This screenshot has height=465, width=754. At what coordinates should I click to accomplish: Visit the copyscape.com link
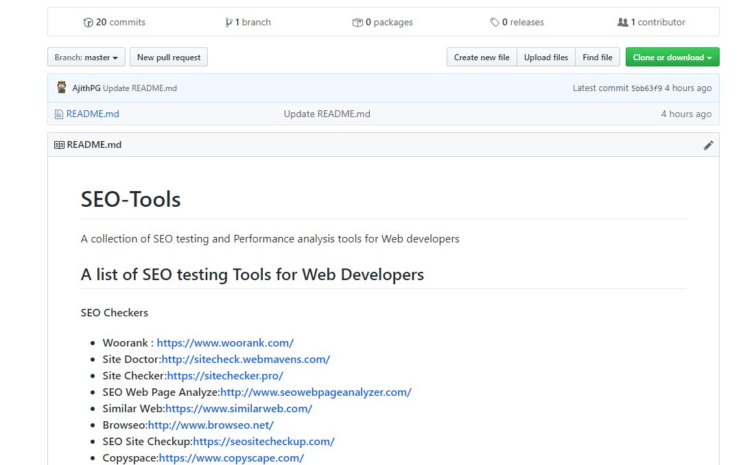(231, 457)
